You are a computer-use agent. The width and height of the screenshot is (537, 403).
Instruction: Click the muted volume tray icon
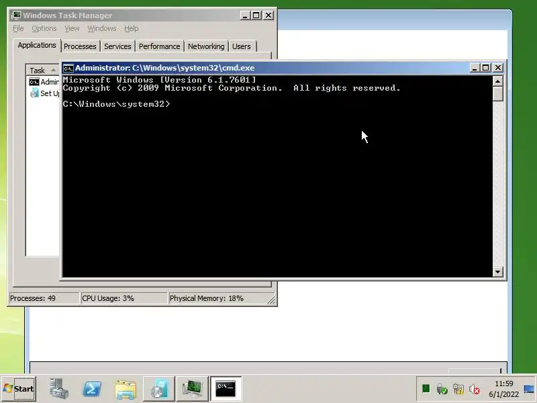click(475, 389)
